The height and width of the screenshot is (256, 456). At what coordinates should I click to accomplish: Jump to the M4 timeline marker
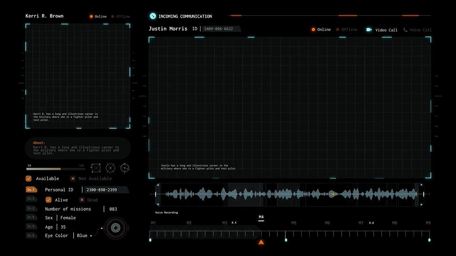point(261,217)
